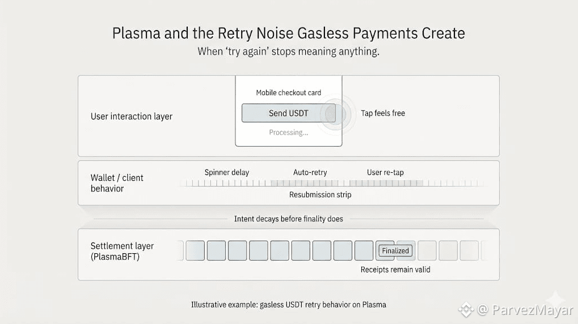This screenshot has height=324, width=578.
Task: Click the Resubmission strip tick bar
Action: pyautogui.click(x=332, y=184)
